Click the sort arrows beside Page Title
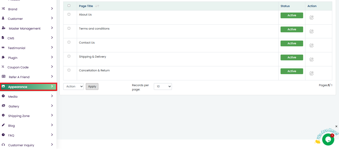 tap(97, 6)
